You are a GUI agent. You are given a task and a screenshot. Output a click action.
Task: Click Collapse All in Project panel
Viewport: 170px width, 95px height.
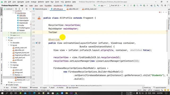point(23,9)
